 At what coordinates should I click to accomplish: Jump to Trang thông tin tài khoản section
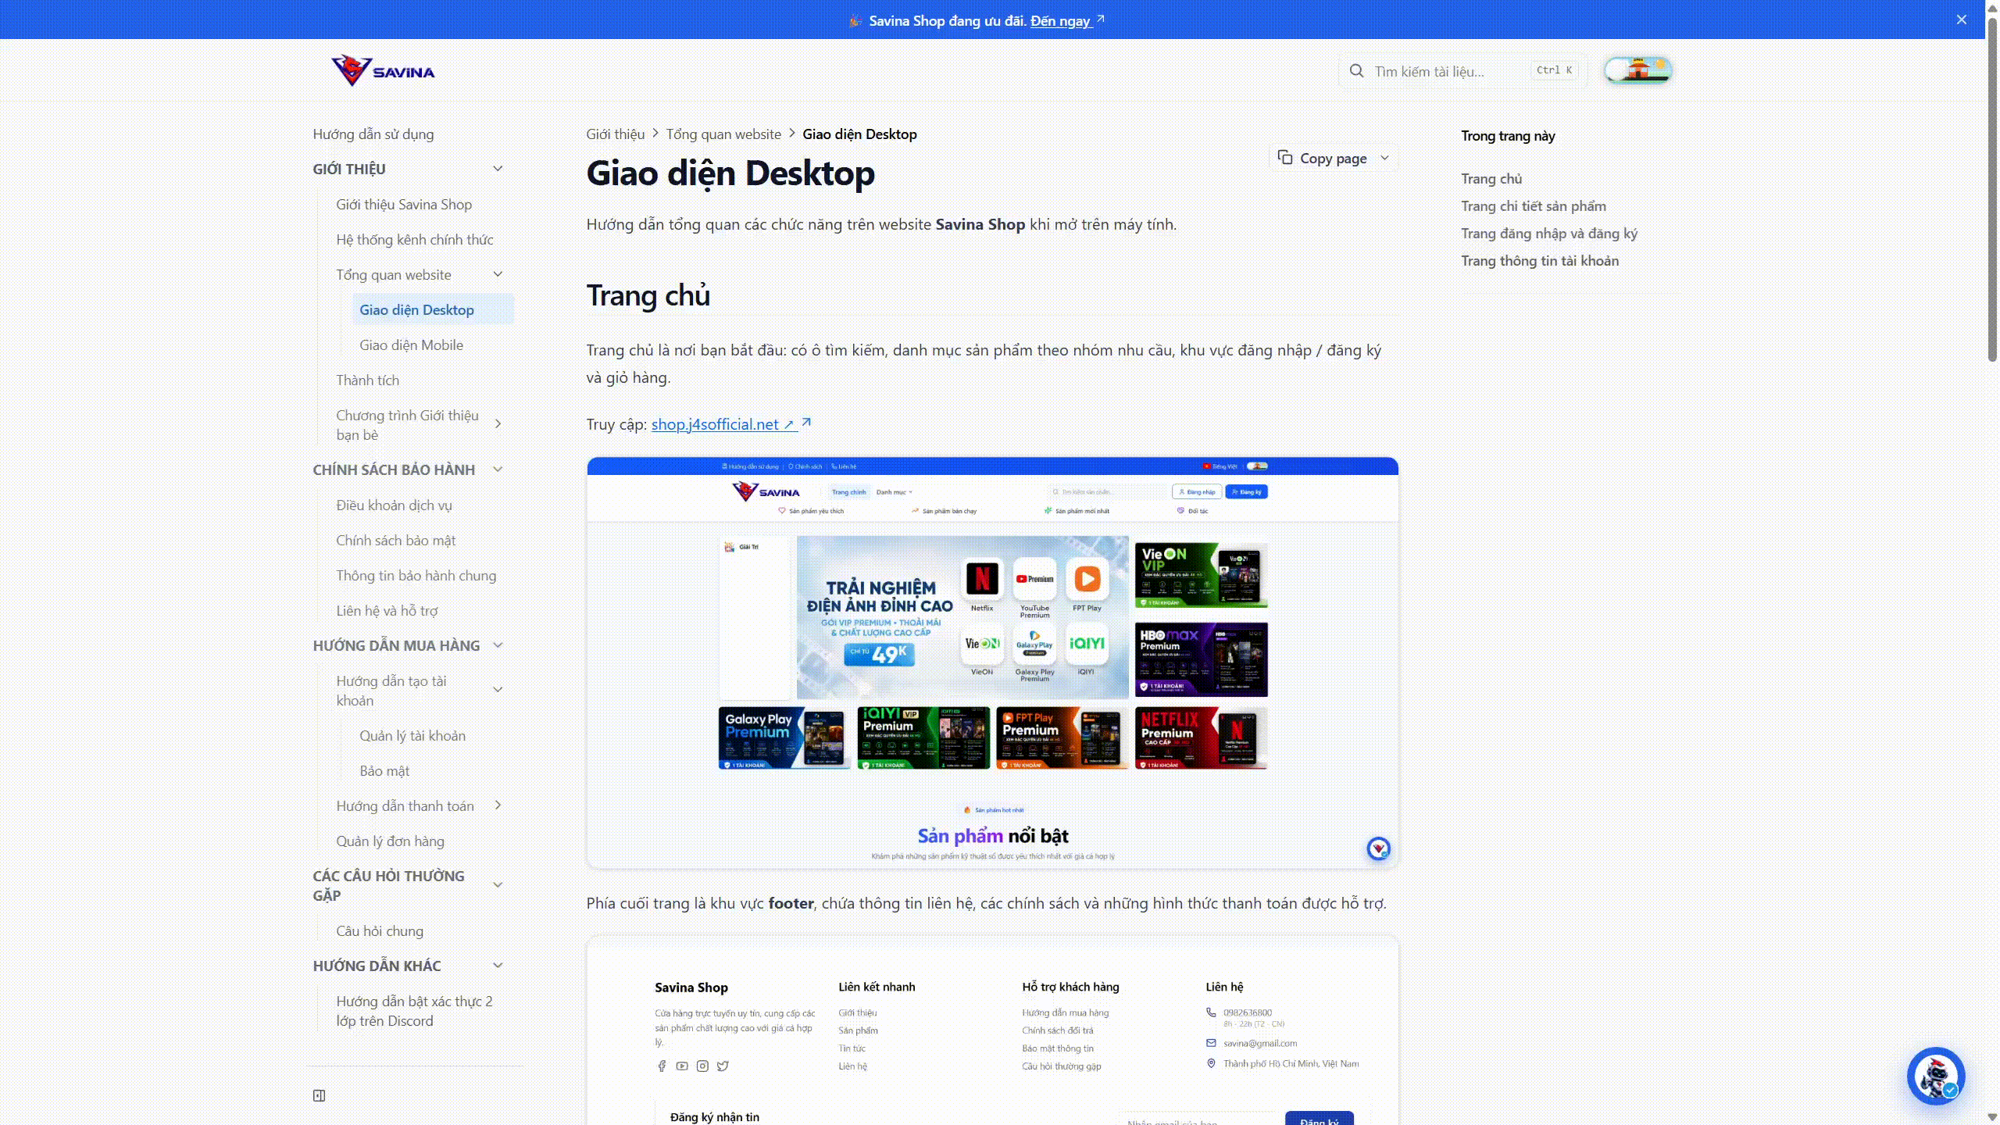[x=1540, y=260]
